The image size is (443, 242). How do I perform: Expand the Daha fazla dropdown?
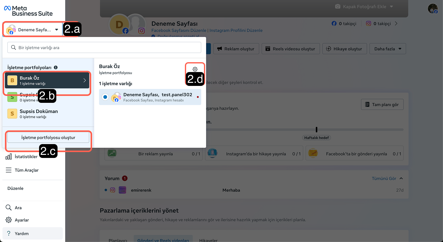pyautogui.click(x=388, y=49)
